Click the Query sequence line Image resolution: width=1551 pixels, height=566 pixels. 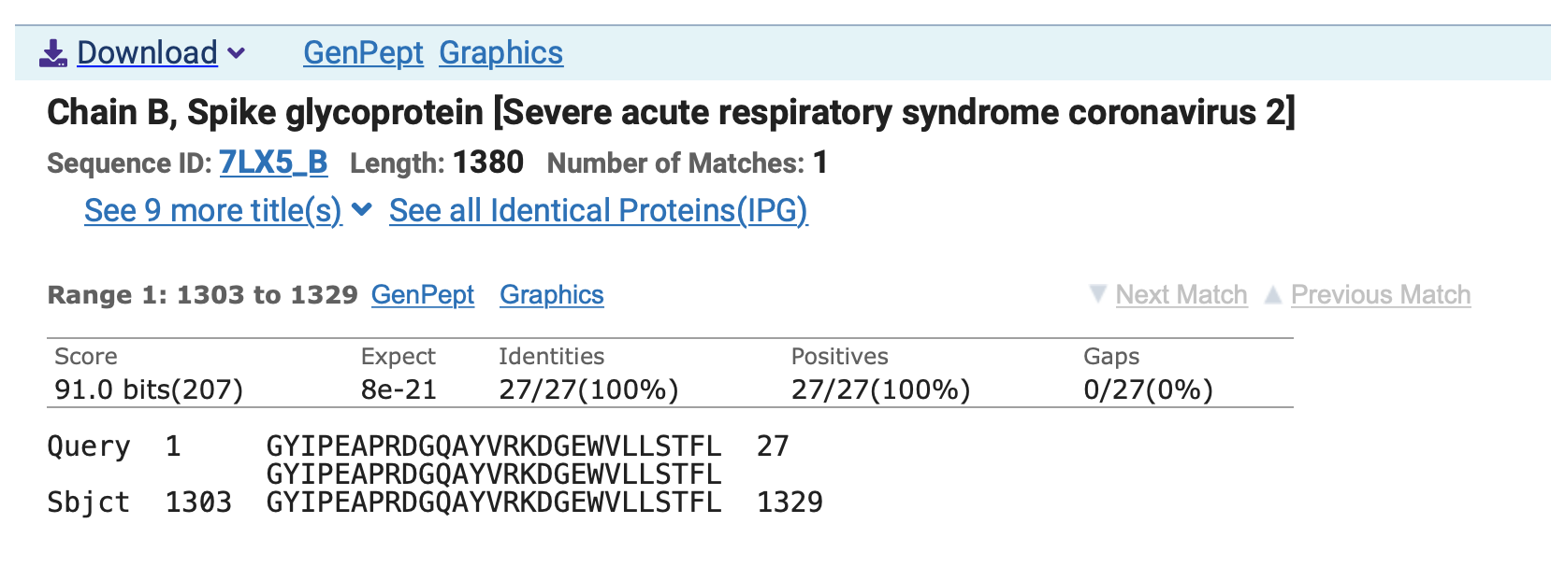point(493,446)
